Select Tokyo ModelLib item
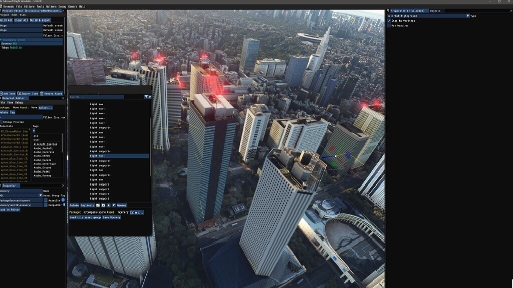Viewport: 513px width, 288px height. [x=12, y=47]
